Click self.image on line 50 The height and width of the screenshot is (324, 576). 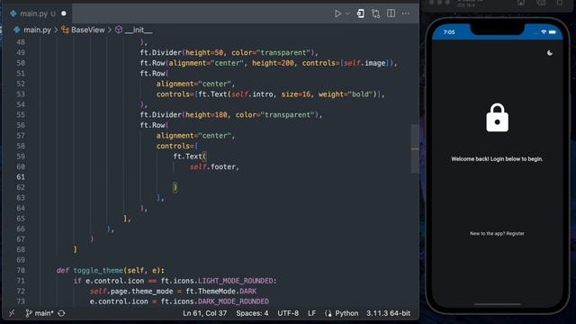tap(364, 63)
